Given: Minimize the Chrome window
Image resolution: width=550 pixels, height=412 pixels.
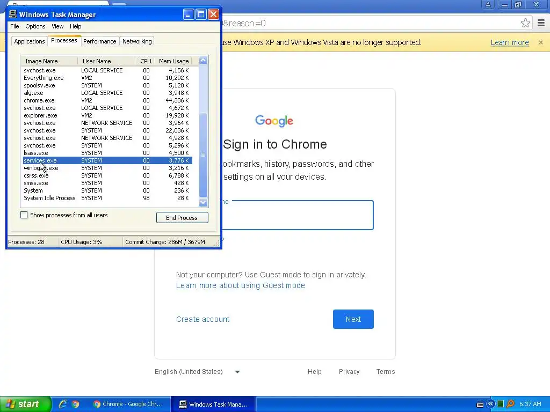Looking at the screenshot, I should tap(505, 4).
